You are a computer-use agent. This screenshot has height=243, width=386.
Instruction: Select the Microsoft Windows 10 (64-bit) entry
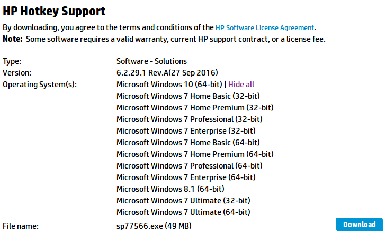point(169,85)
